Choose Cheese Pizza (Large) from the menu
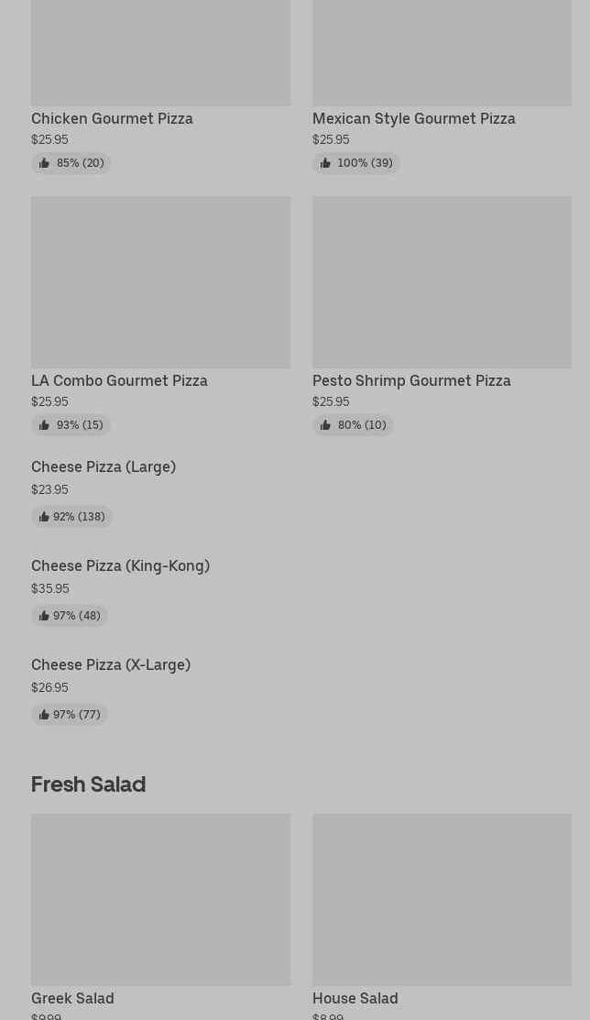The height and width of the screenshot is (1020, 590). 104,466
